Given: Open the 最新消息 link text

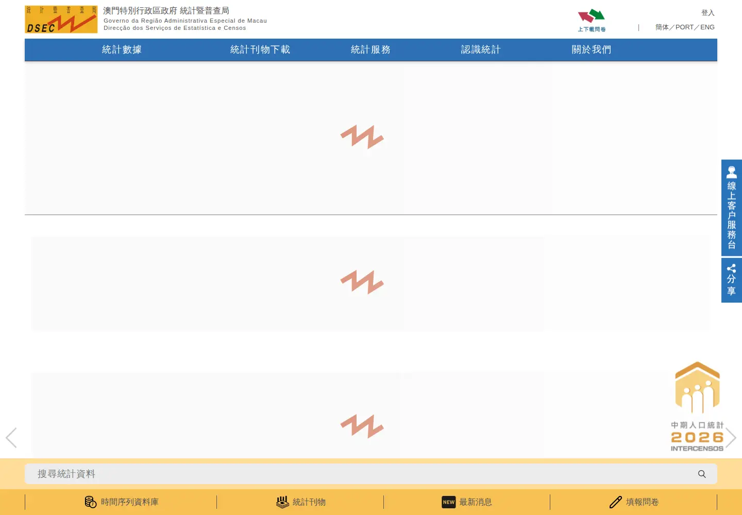Looking at the screenshot, I should pyautogui.click(x=476, y=502).
